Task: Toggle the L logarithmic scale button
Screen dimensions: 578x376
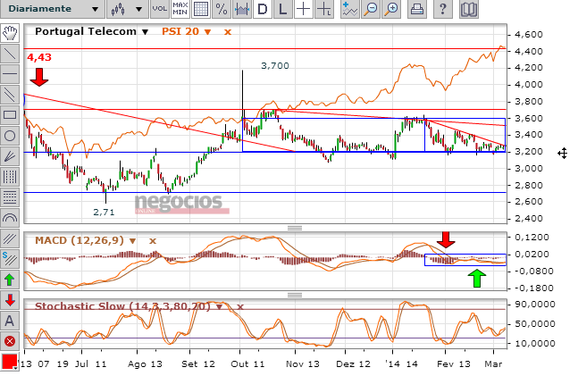Action: (x=282, y=9)
